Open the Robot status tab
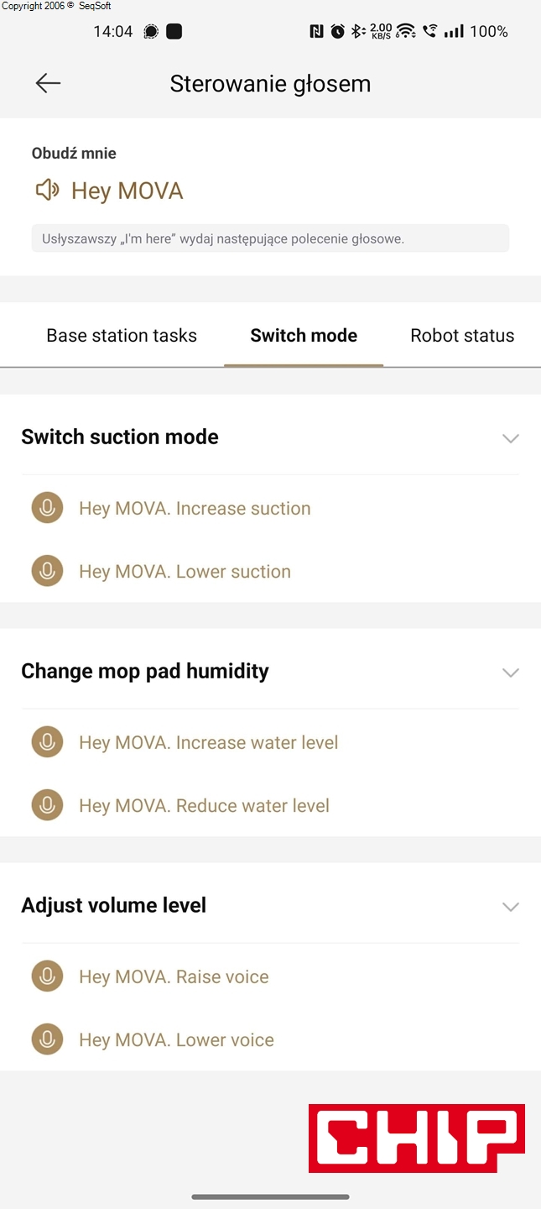541x1209 pixels. 462,336
